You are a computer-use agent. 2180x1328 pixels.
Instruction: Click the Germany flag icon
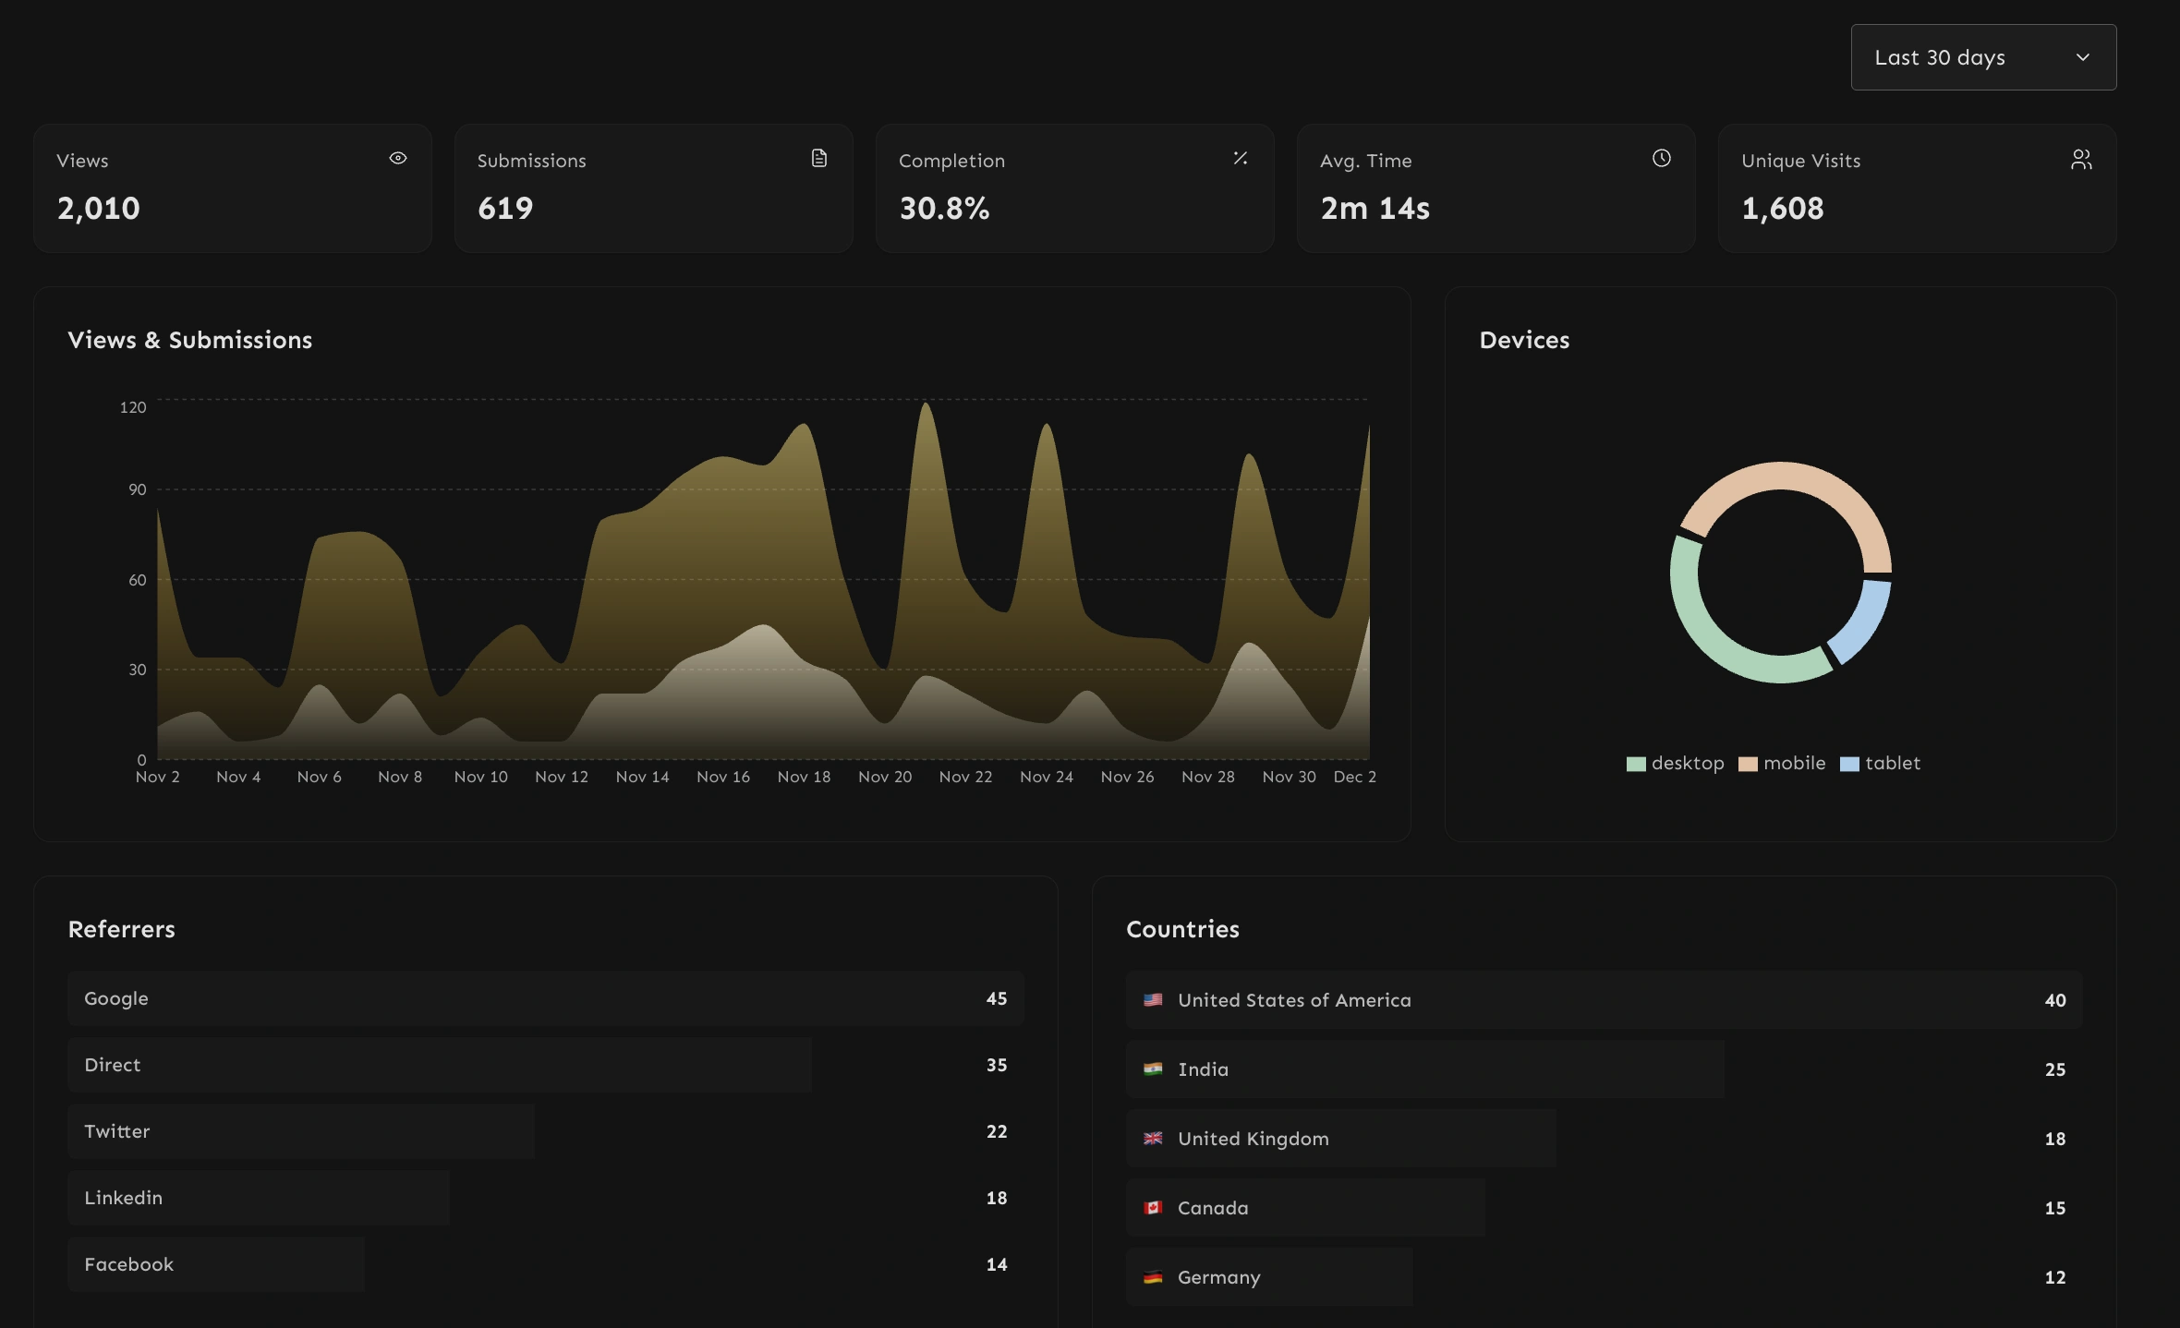click(1153, 1276)
